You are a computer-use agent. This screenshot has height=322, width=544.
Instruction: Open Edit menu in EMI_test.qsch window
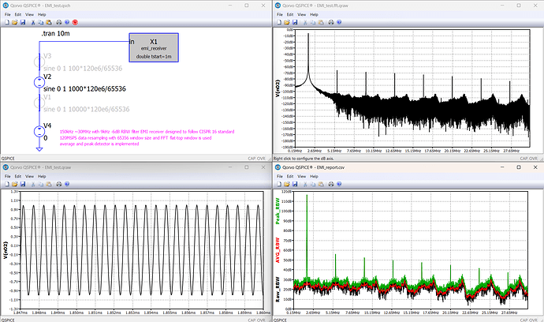point(18,14)
